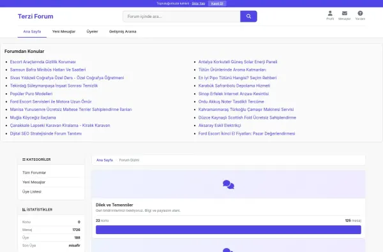Click Forum Dizini in the breadcrumb
The image size is (383, 252).
129,160
